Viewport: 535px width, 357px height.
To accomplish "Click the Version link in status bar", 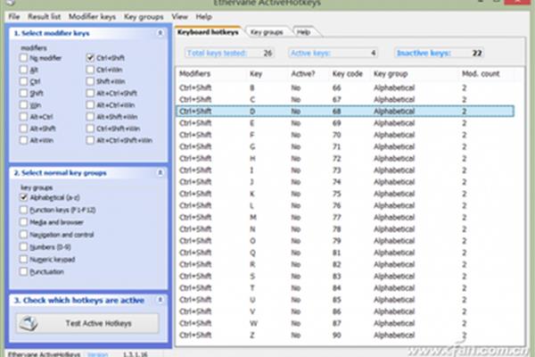I will tap(97, 354).
